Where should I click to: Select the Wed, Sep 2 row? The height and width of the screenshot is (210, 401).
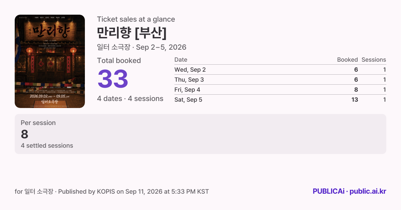tap(280, 70)
